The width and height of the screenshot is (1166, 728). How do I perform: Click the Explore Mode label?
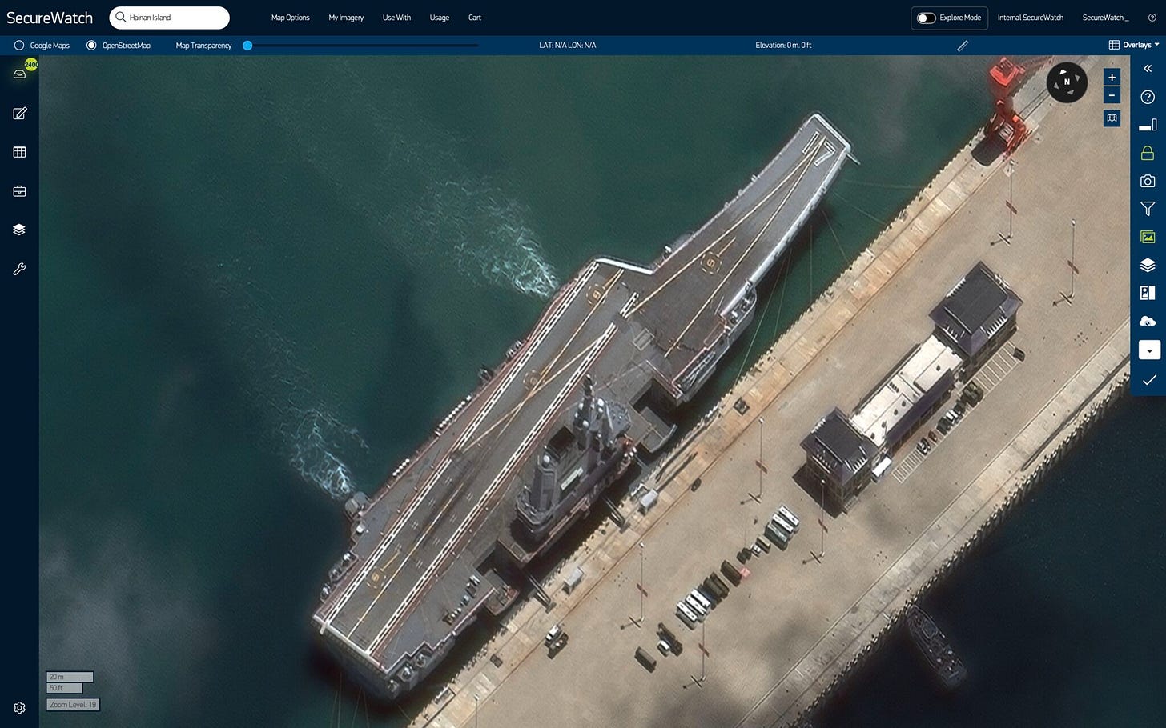pyautogui.click(x=960, y=18)
